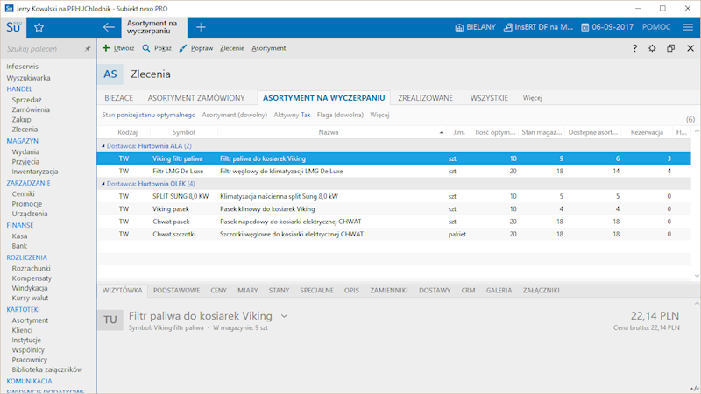Open POMOC help link

(656, 27)
